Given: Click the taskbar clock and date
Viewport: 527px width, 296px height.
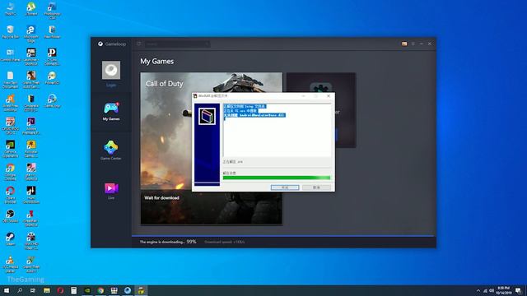Looking at the screenshot, I should point(503,290).
